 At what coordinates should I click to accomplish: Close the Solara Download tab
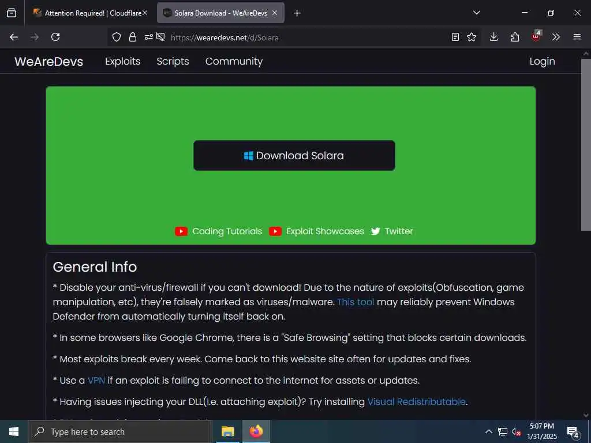coord(275,13)
